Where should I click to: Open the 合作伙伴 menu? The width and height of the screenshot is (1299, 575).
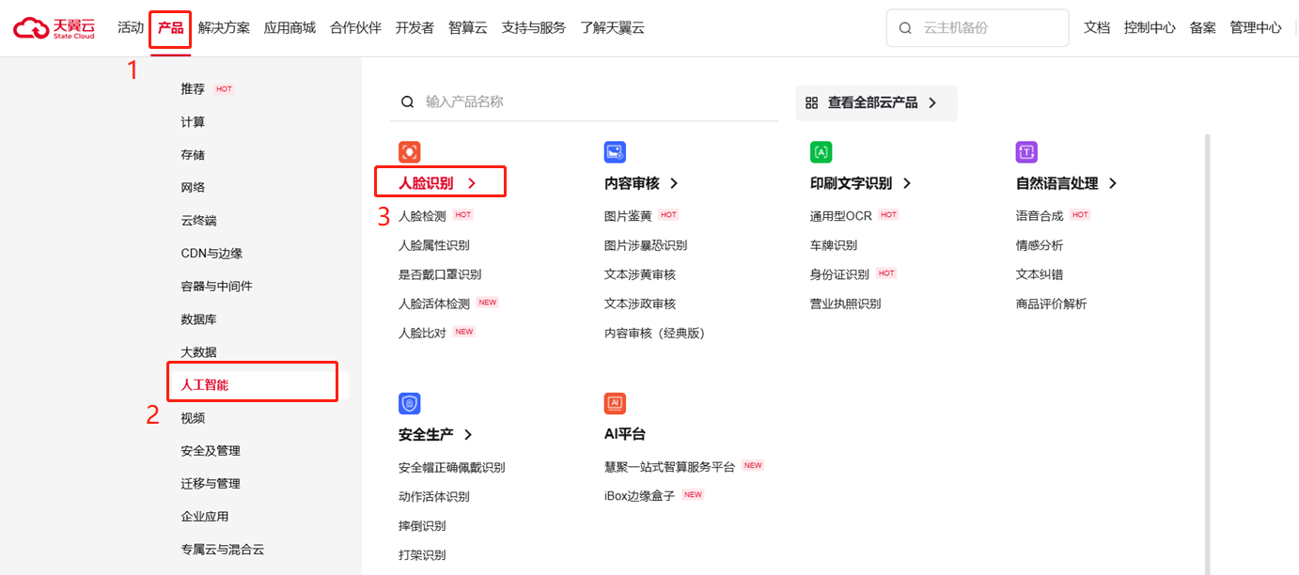tap(355, 28)
